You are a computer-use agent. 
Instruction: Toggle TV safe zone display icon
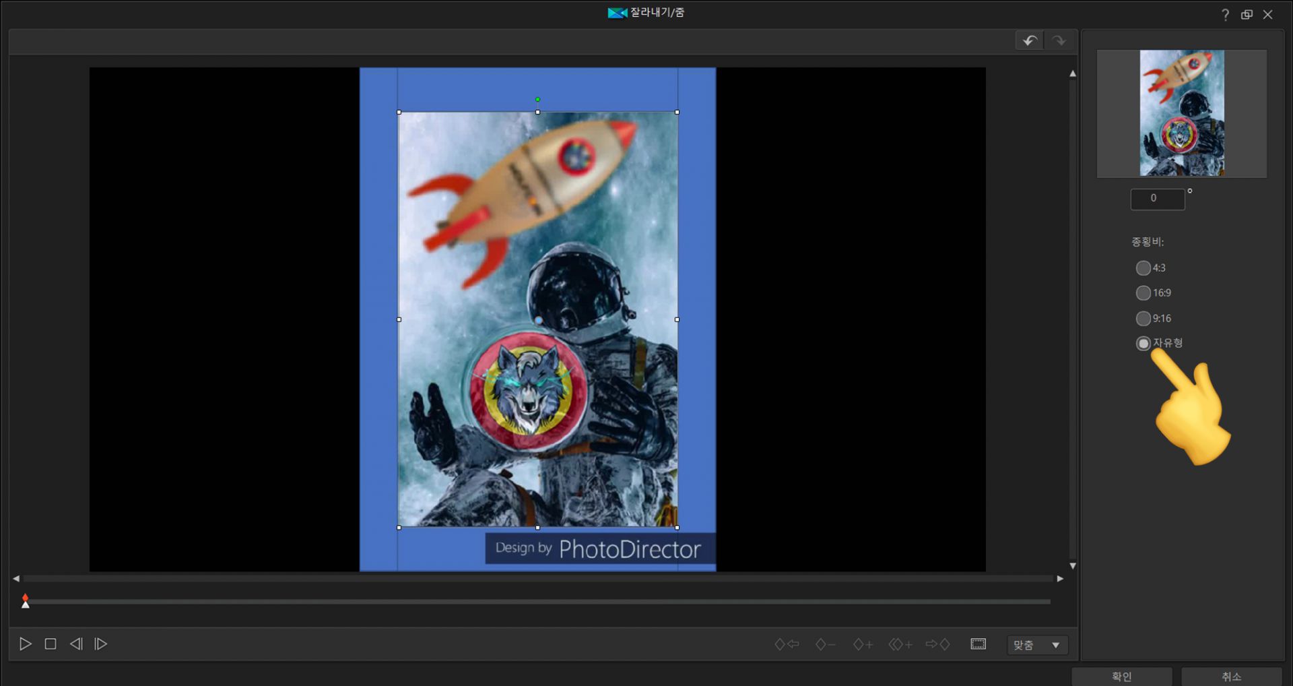coord(979,644)
